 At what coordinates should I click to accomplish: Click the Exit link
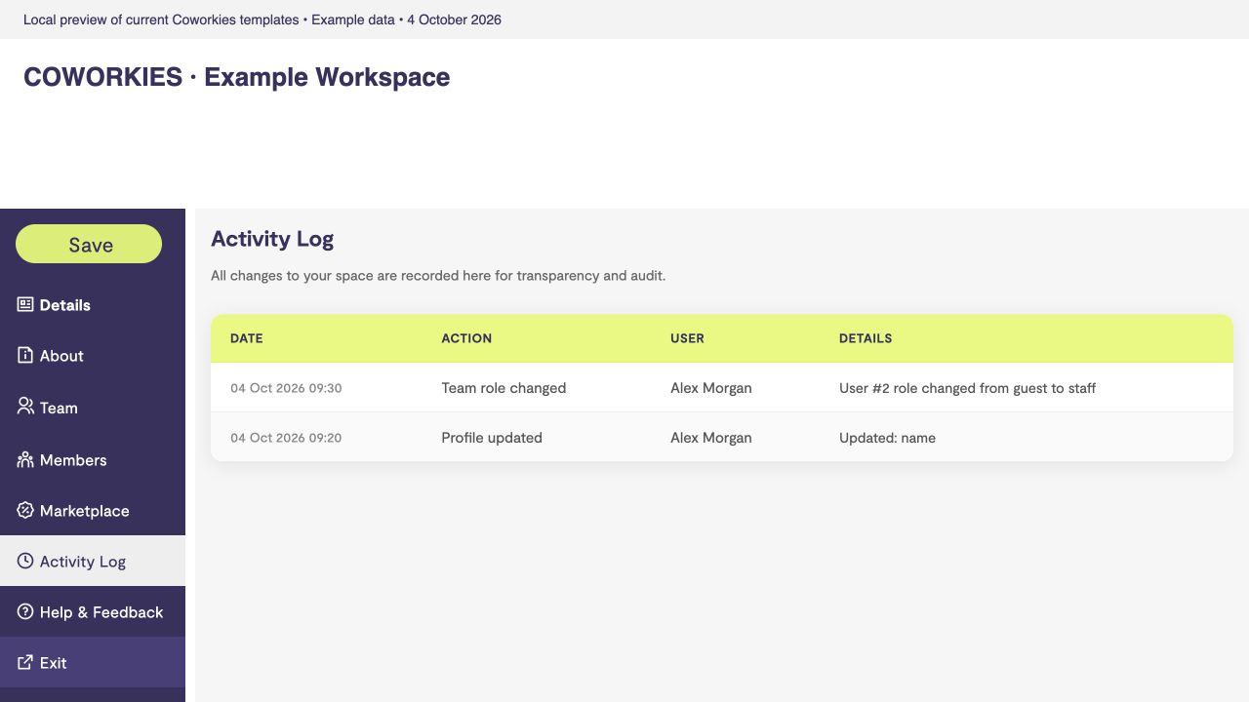click(93, 662)
